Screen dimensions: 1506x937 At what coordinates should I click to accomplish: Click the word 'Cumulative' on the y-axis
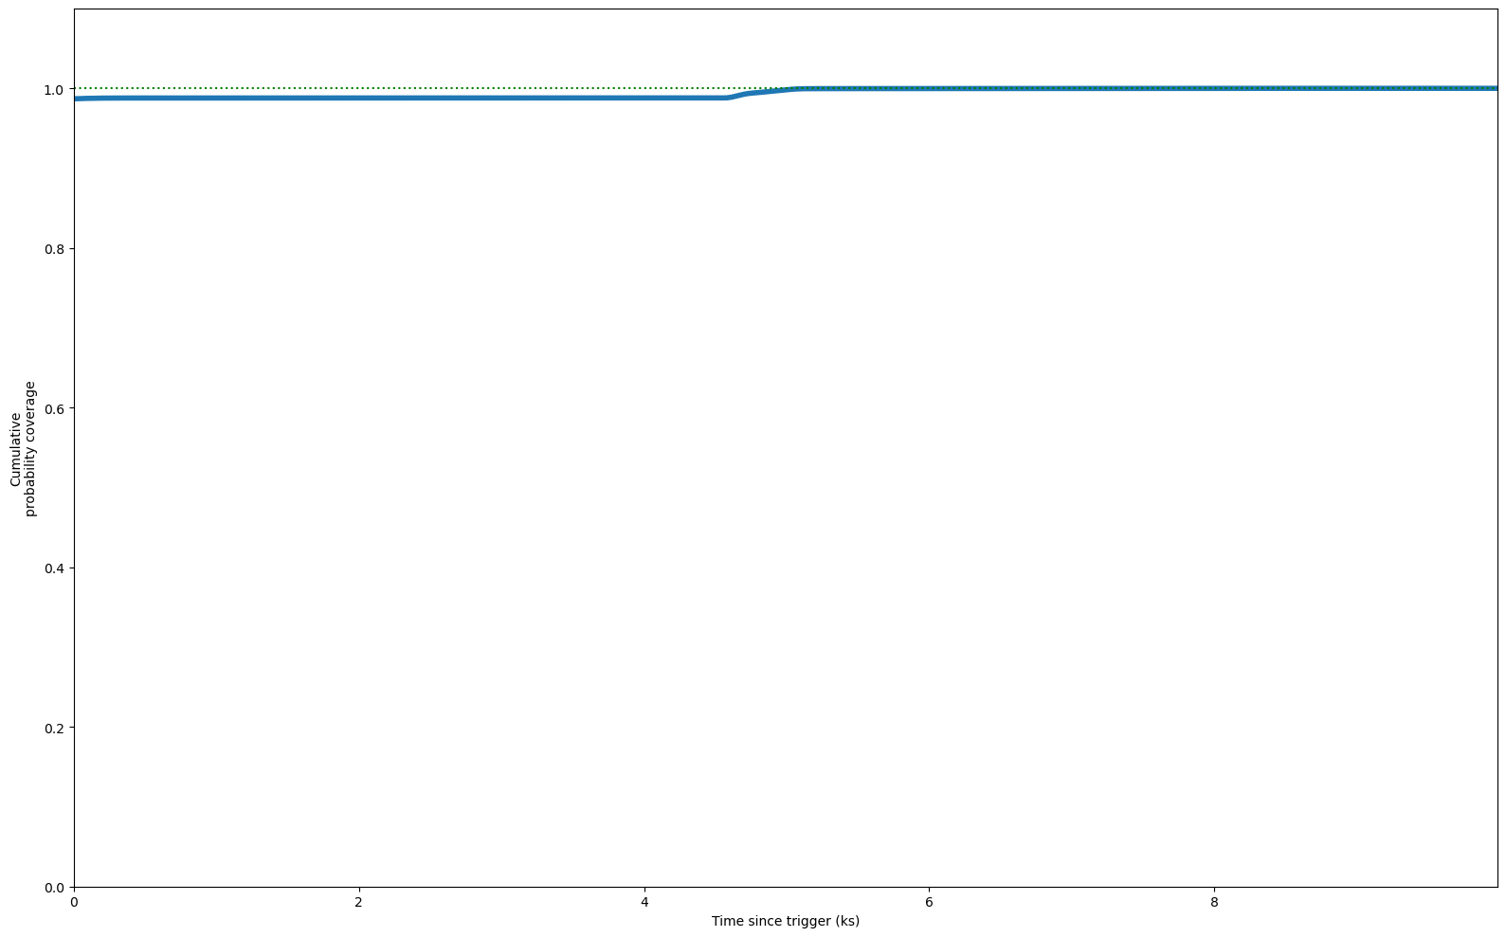tap(16, 449)
